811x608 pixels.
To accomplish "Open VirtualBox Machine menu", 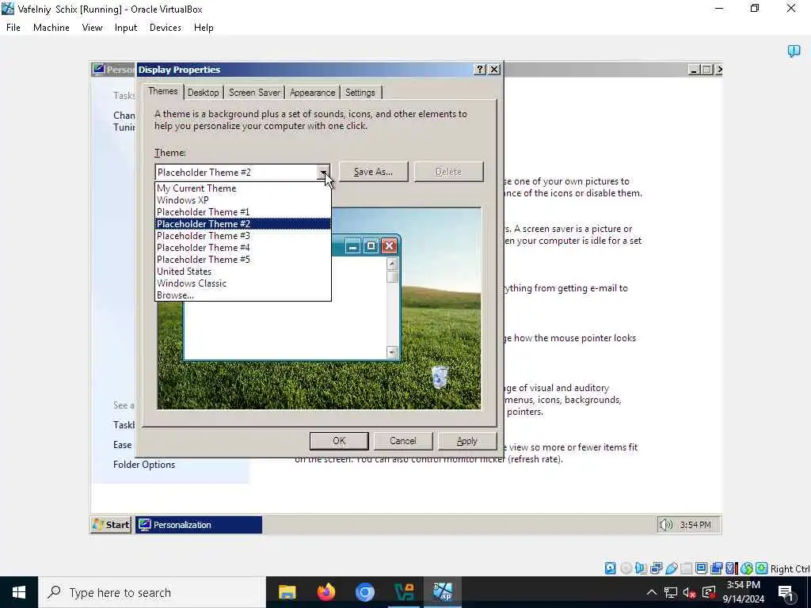I will point(51,28).
